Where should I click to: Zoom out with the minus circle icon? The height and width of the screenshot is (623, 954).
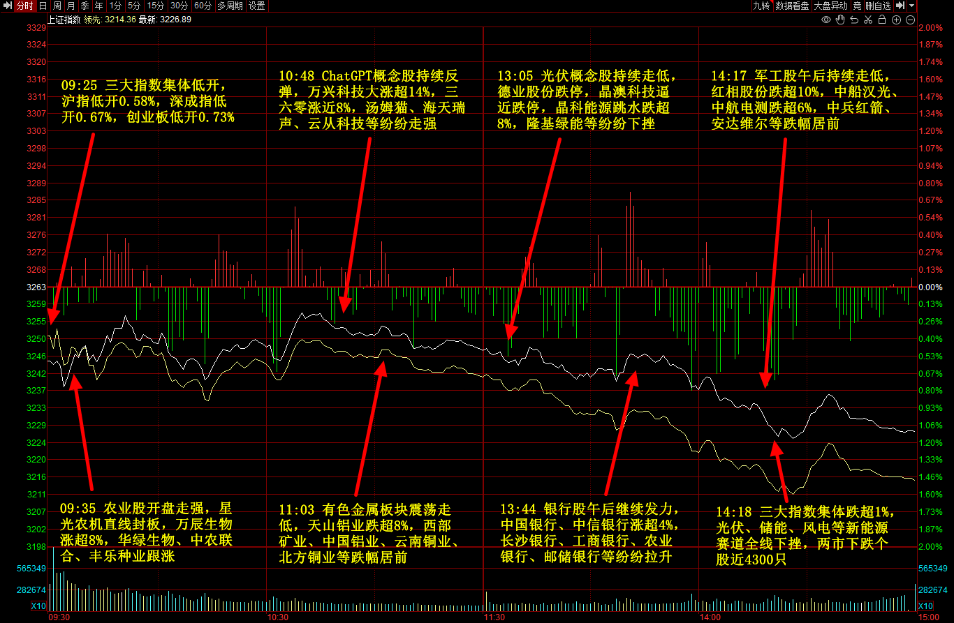pos(910,20)
